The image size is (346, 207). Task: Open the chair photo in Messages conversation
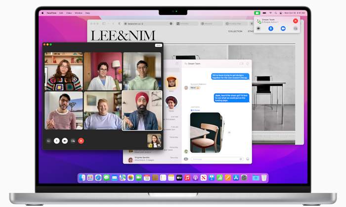point(206,133)
